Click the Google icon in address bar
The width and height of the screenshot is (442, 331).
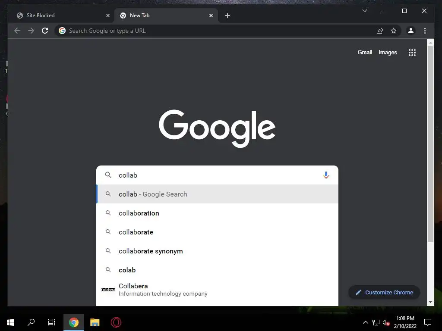pos(62,31)
